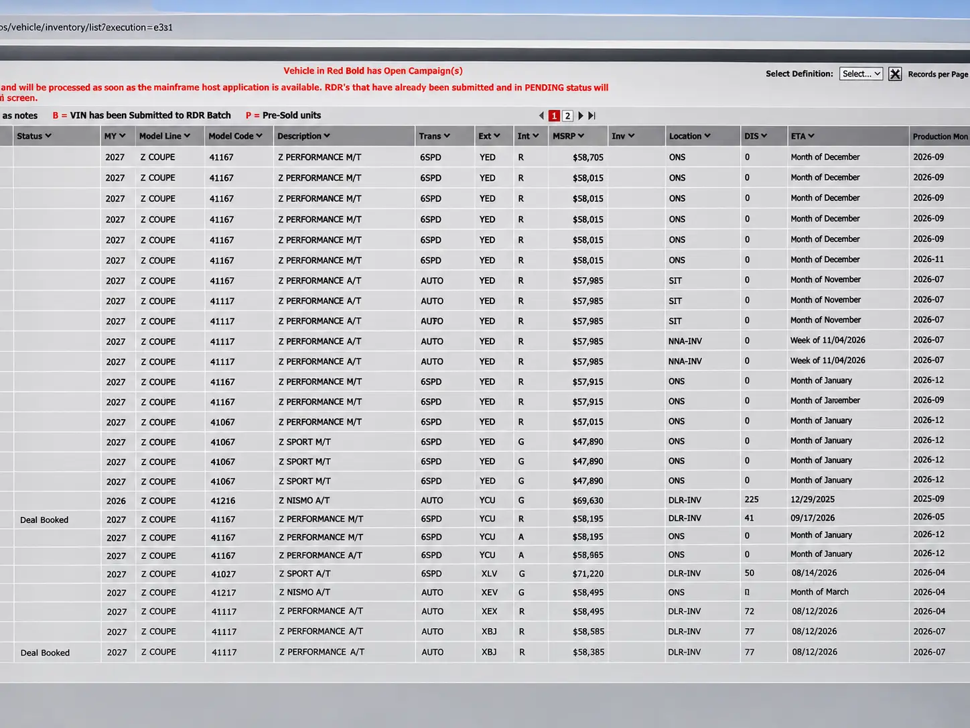
Task: Sort by the MSRP column header
Action: (x=569, y=136)
